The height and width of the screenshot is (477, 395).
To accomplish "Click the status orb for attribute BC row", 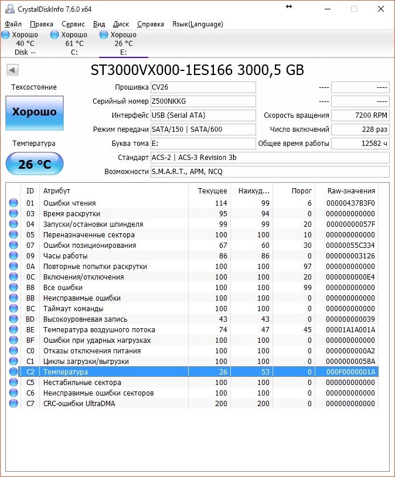I will click(13, 308).
